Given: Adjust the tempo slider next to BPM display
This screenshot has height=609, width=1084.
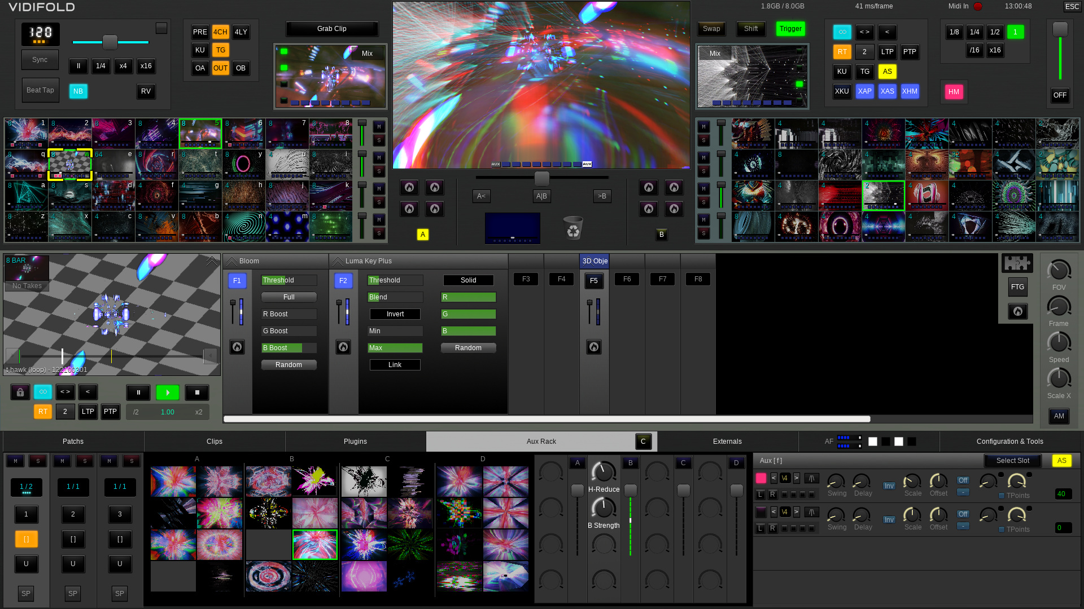Looking at the screenshot, I should (110, 42).
